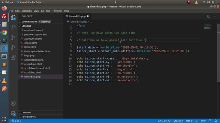Open first-capital-letter.html in explorer
The image size is (220, 123).
pyautogui.click(x=37, y=51)
